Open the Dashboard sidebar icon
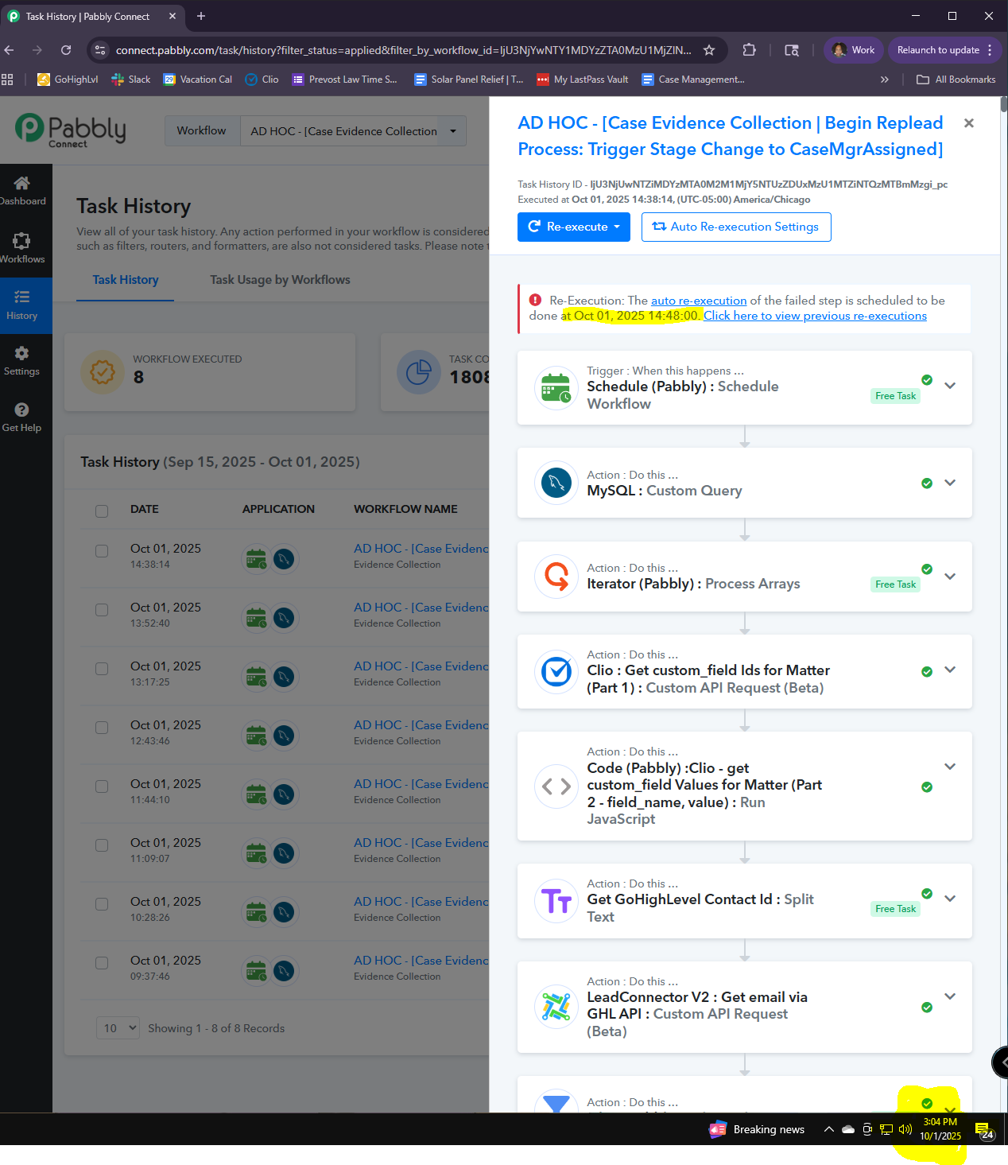 pyautogui.click(x=22, y=184)
